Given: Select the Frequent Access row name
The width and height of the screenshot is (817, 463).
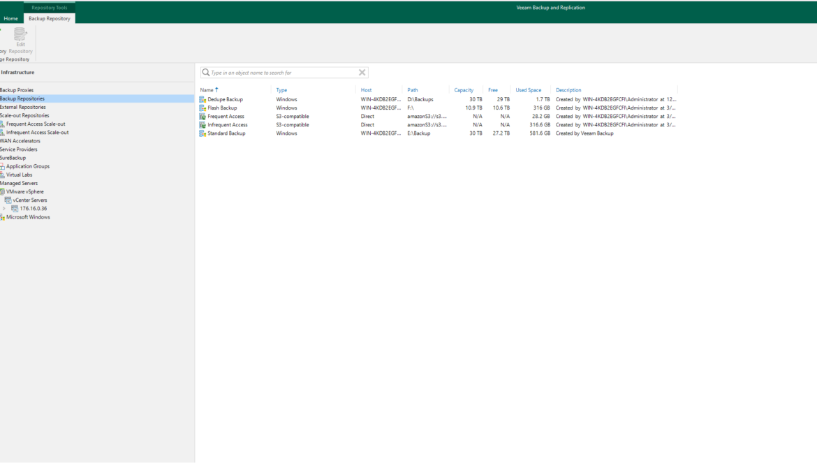Looking at the screenshot, I should pos(226,116).
